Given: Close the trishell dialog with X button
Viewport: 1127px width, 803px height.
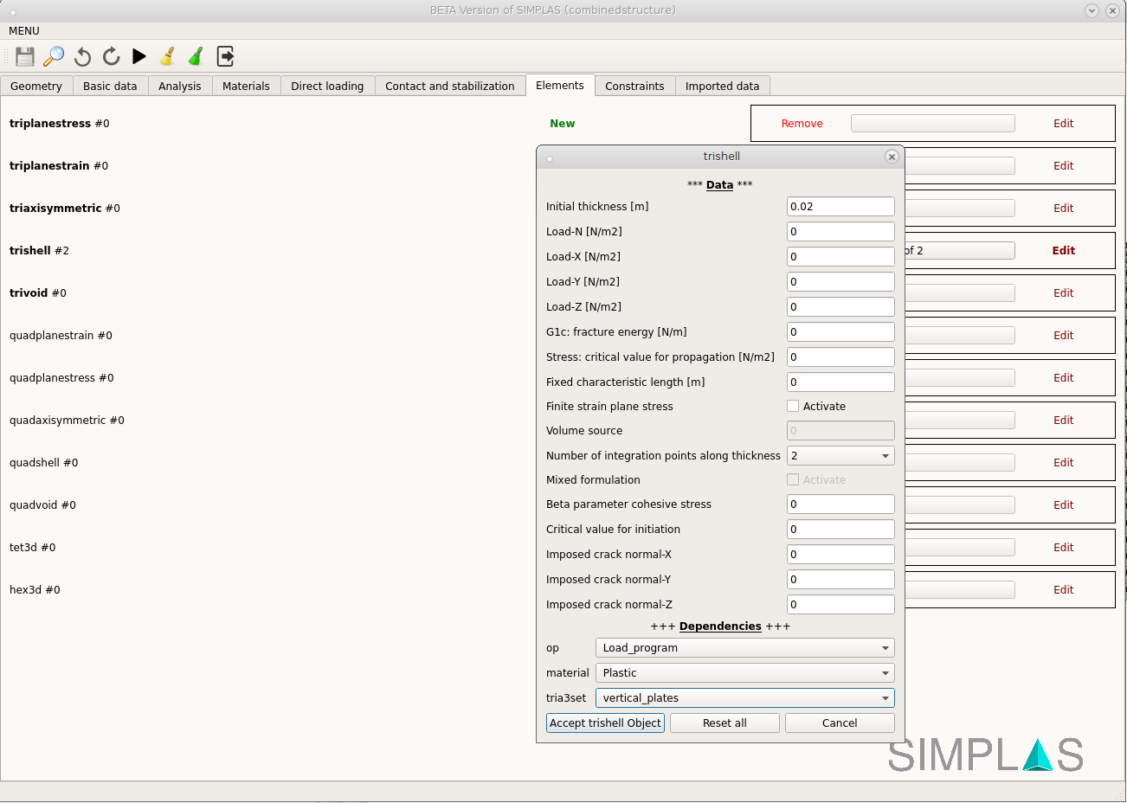Looking at the screenshot, I should (892, 157).
